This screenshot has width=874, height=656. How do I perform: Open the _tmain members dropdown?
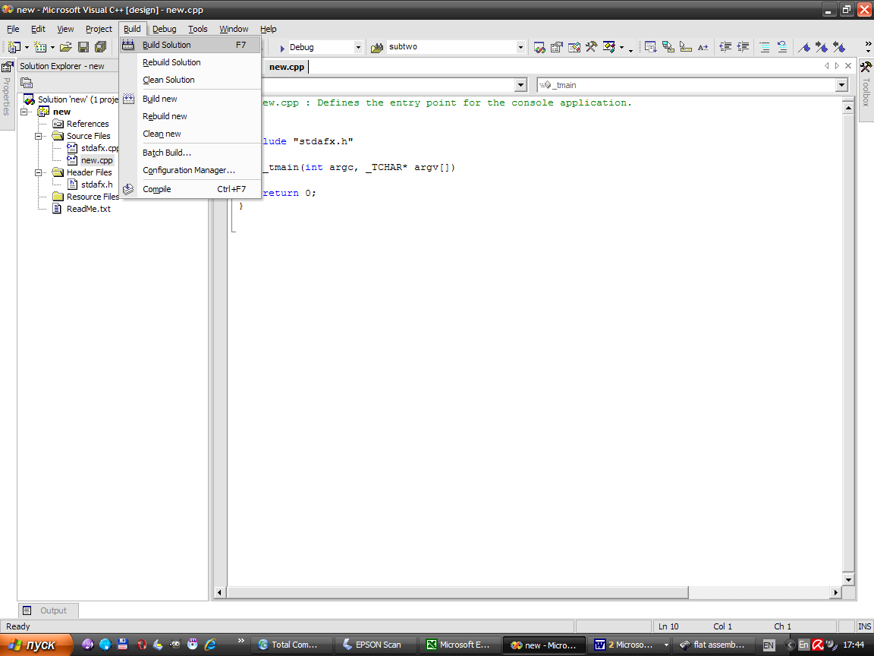click(841, 85)
